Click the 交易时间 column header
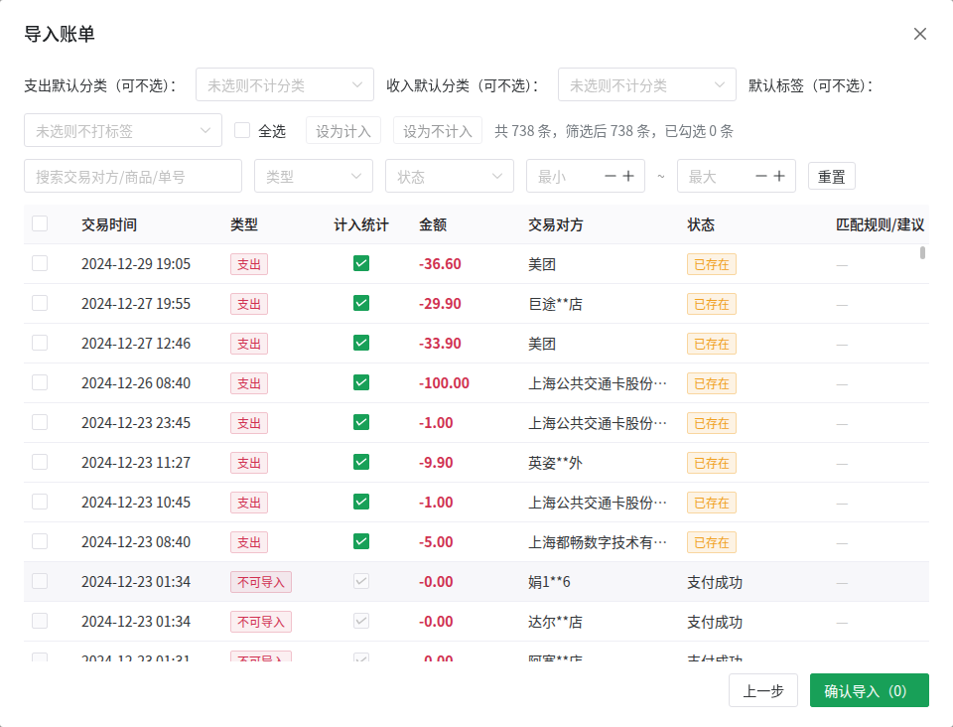Image resolution: width=953 pixels, height=727 pixels. coord(109,224)
